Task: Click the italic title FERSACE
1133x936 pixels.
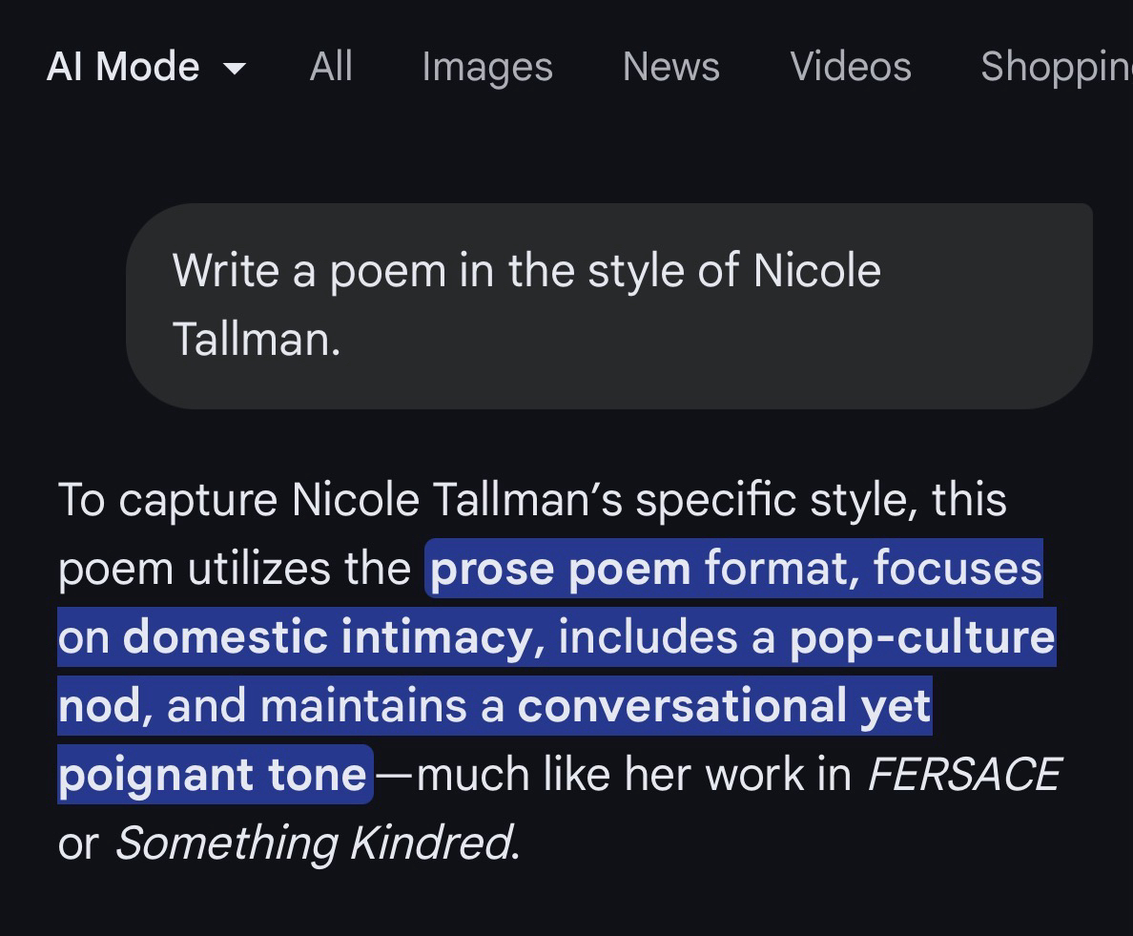Action: 963,775
